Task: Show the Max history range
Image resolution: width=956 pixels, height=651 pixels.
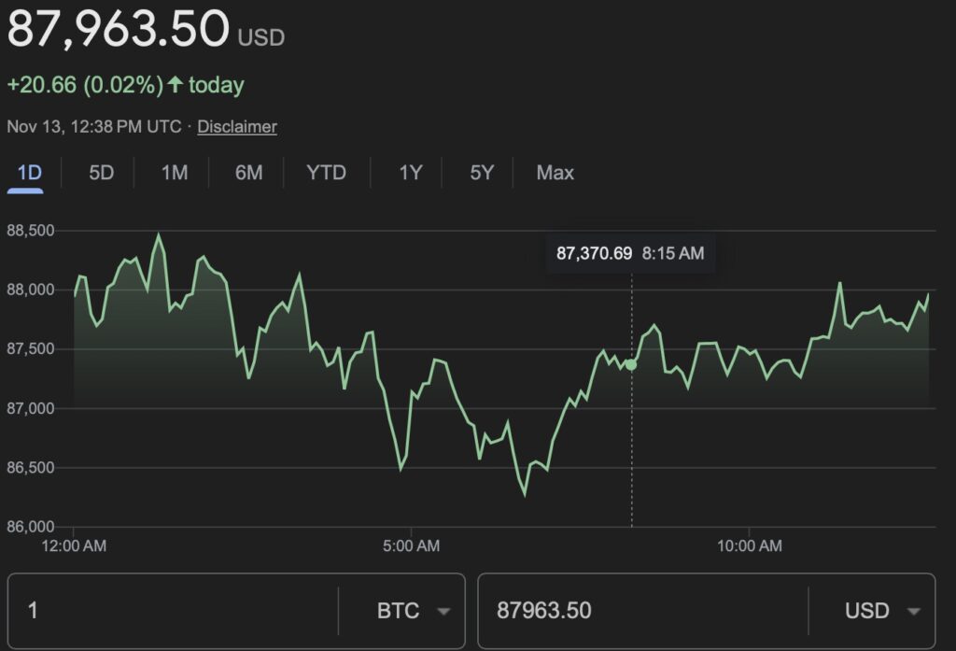Action: (555, 173)
